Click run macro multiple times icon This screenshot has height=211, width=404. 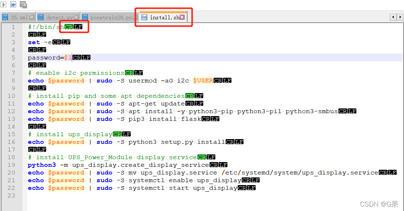[x=13, y=4]
